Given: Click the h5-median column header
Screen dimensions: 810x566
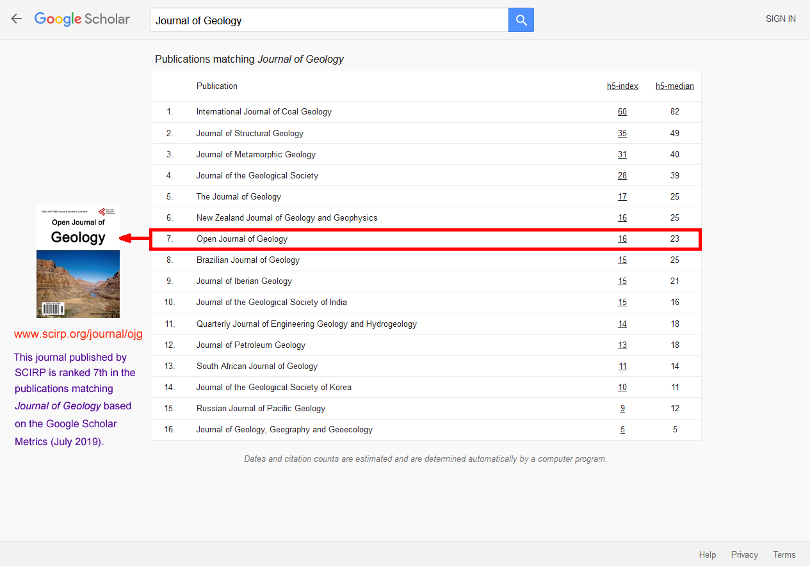Looking at the screenshot, I should tap(674, 86).
